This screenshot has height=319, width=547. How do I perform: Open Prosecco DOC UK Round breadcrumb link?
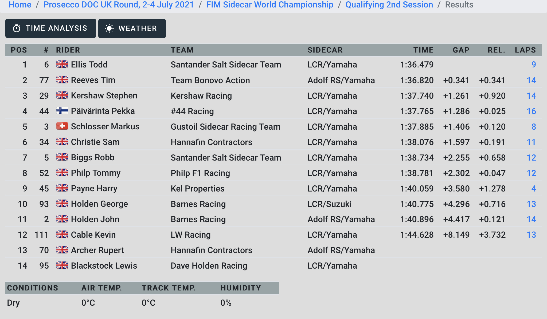click(119, 5)
